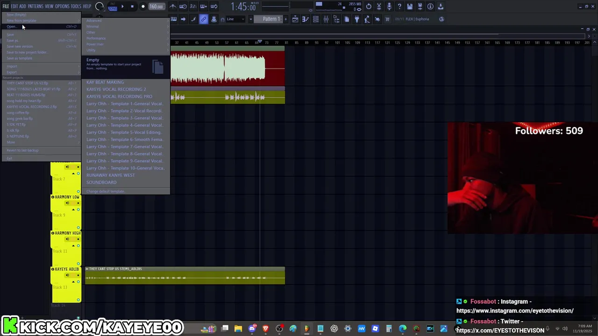
Task: Toggle the link/chain multilink button
Action: click(203, 19)
